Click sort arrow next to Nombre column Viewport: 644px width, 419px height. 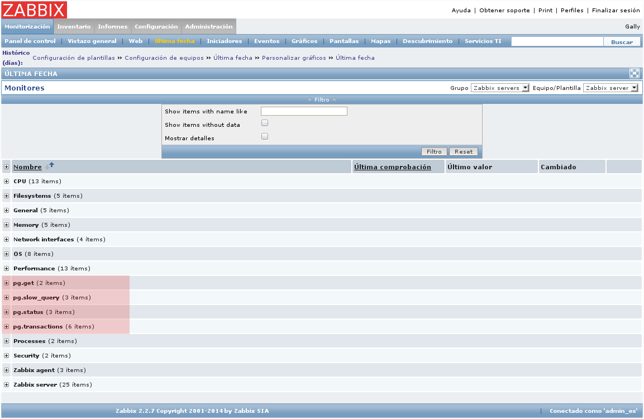[49, 166]
